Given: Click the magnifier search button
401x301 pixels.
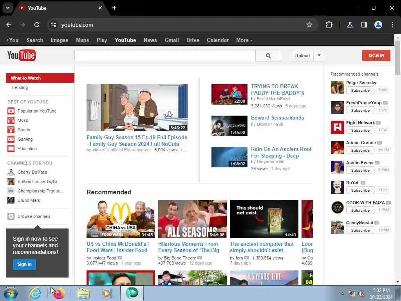Looking at the screenshot, I should [x=268, y=56].
